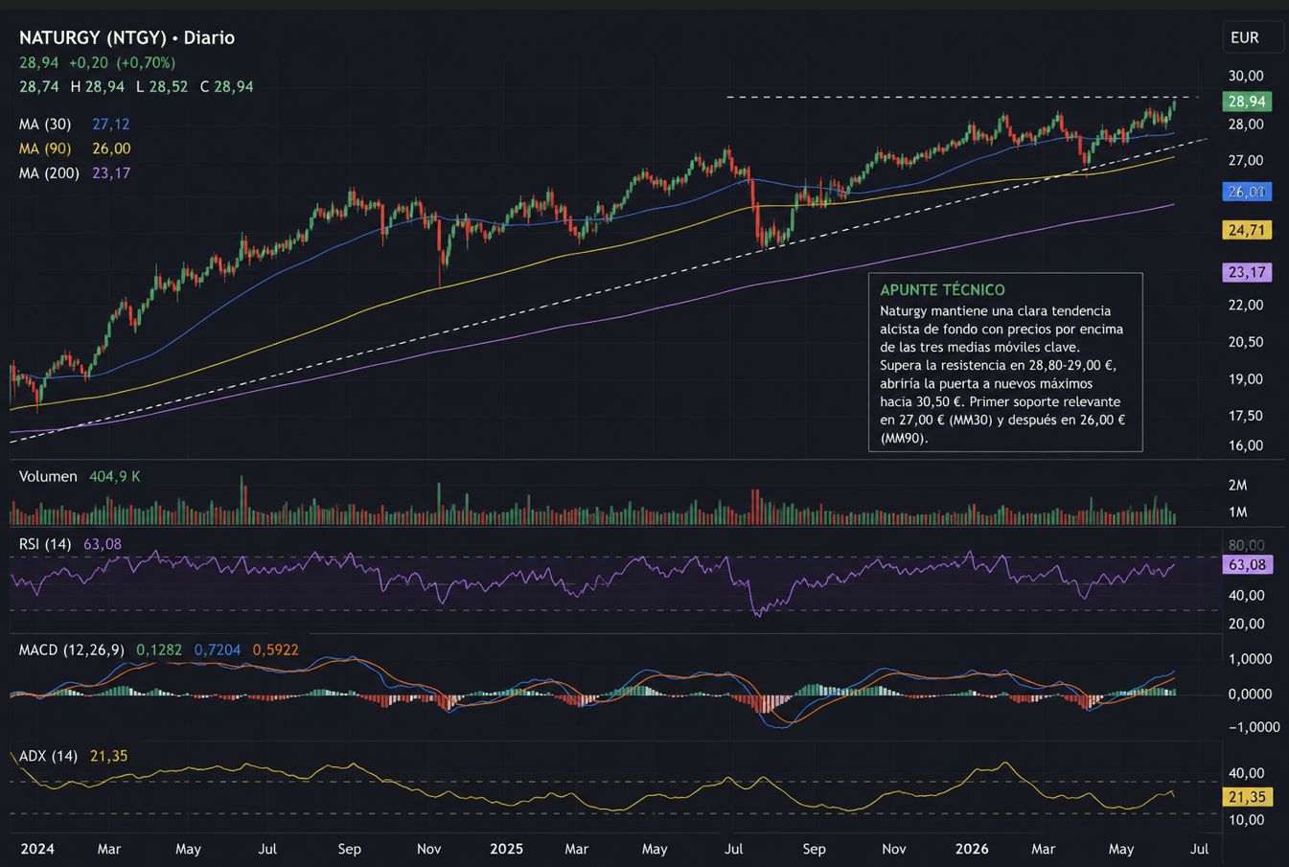The image size is (1289, 867).
Task: Click the yellow 21,35 ADX axis tag
Action: [1247, 797]
